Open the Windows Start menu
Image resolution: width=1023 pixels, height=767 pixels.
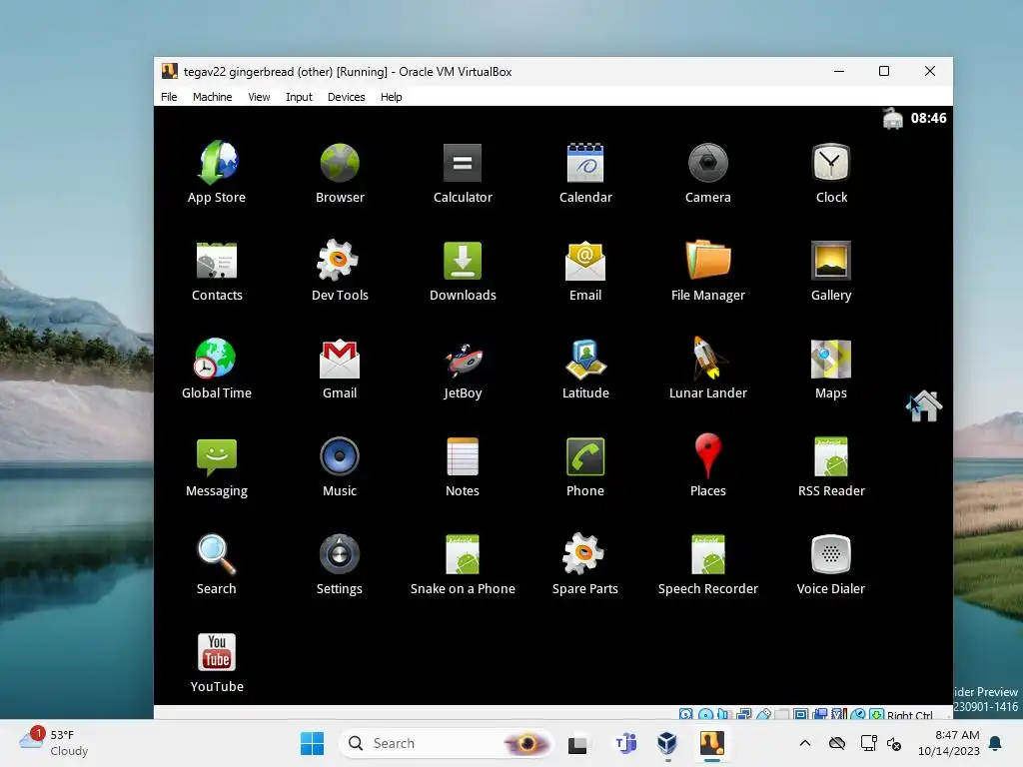click(x=312, y=743)
